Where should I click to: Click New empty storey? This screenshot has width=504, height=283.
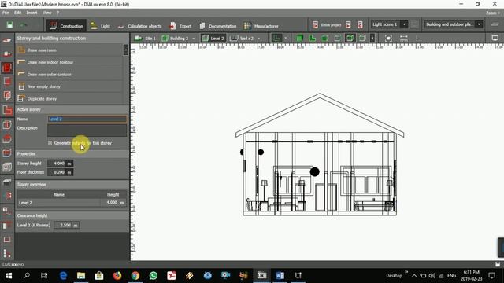69,86
